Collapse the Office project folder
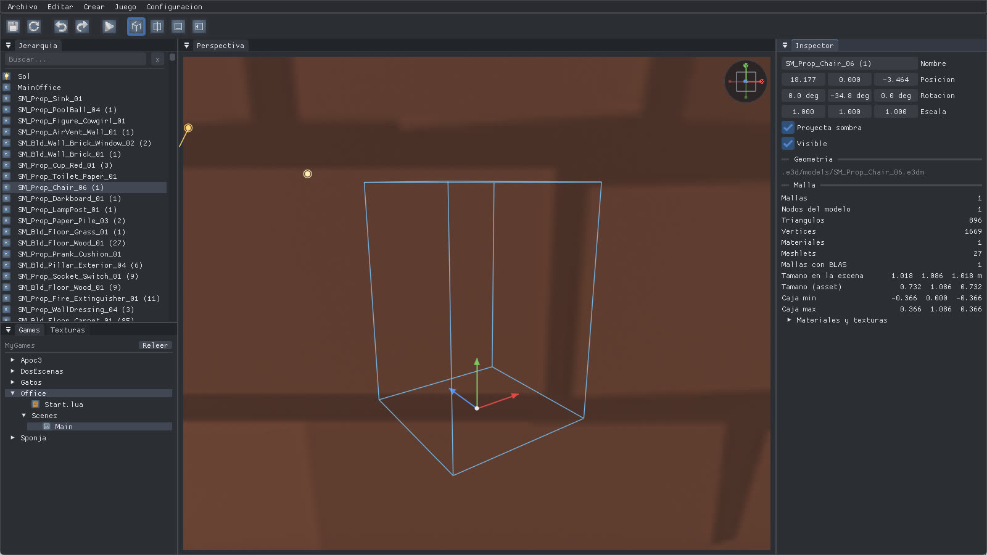Viewport: 987px width, 555px height. tap(12, 393)
